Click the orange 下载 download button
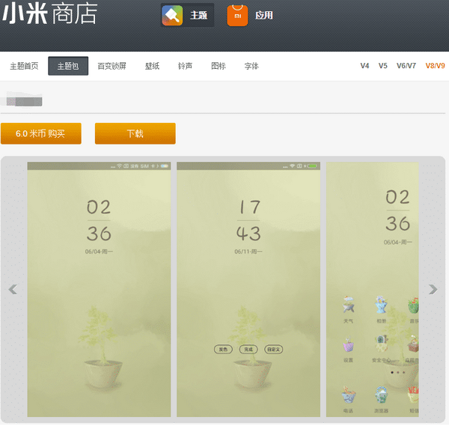The height and width of the screenshot is (426, 449). tap(135, 133)
